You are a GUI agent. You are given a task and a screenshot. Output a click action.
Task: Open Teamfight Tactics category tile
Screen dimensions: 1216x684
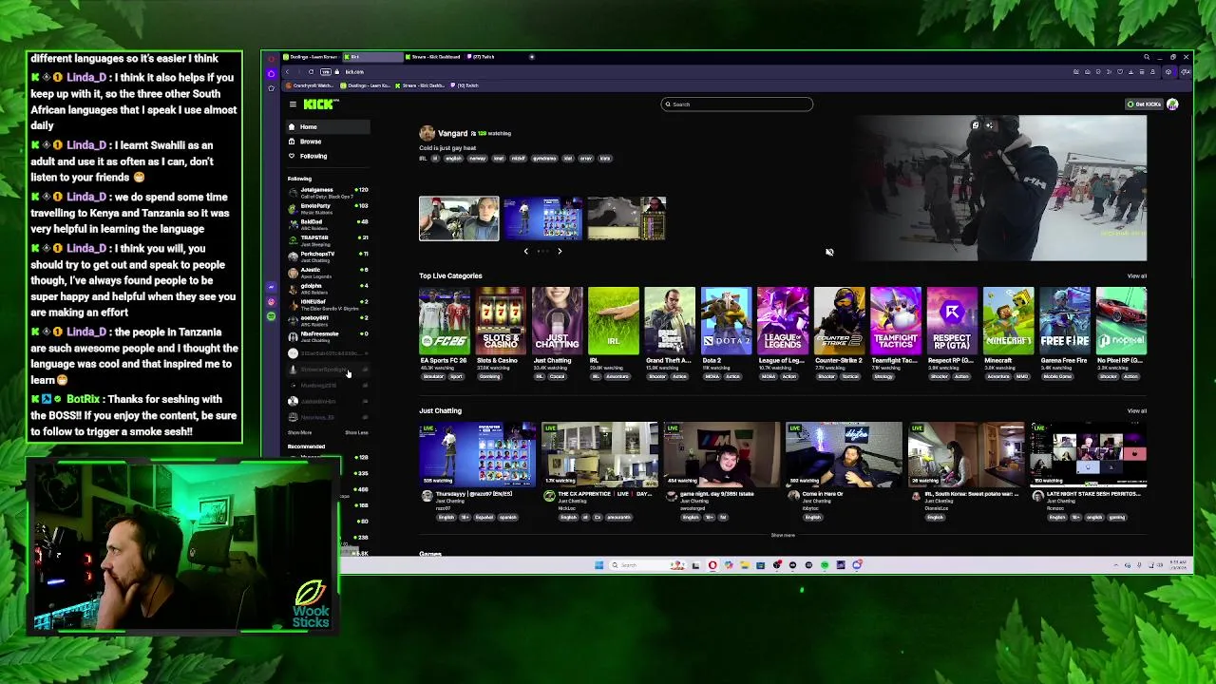tap(896, 320)
